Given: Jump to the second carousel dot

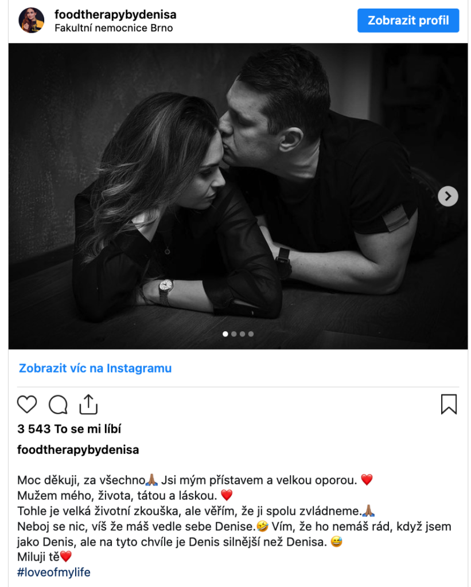Looking at the screenshot, I should (x=234, y=334).
